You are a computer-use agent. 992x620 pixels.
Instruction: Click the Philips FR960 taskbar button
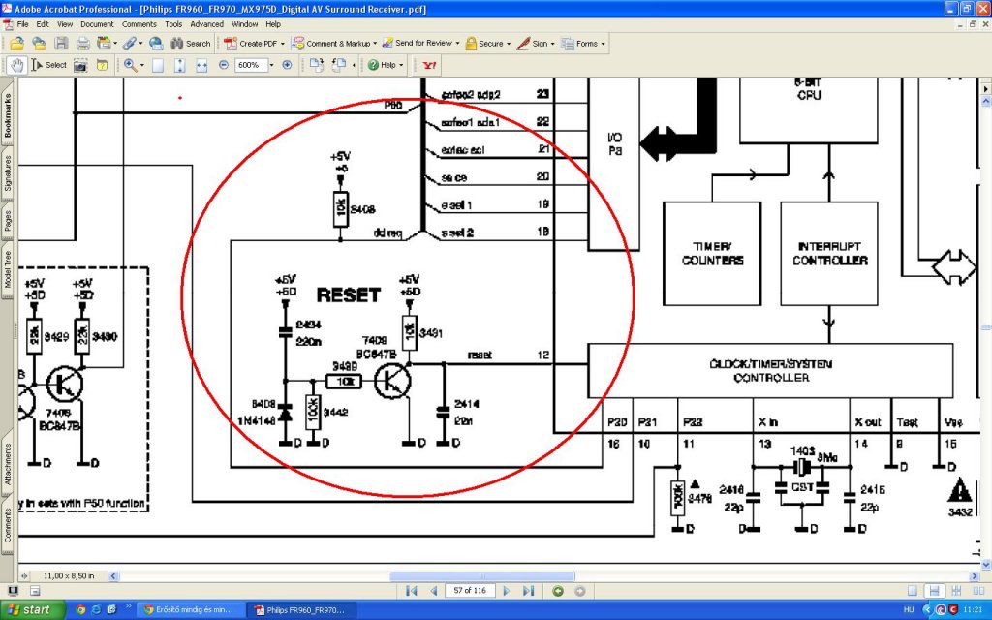[x=301, y=610]
